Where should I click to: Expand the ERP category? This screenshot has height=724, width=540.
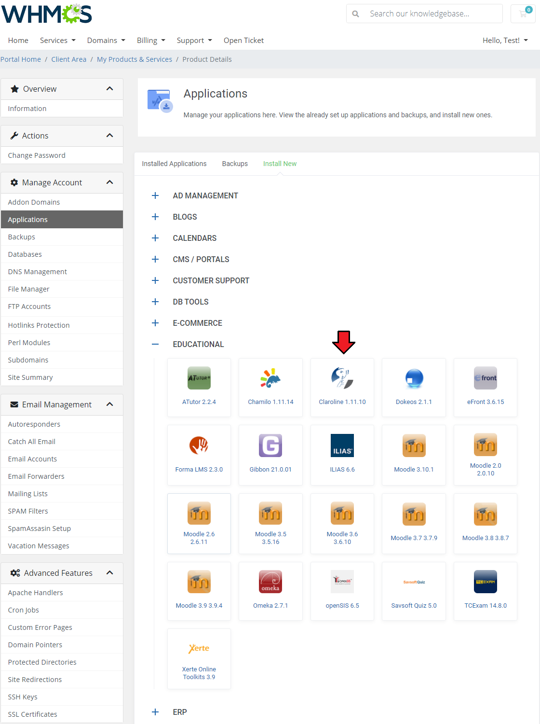point(155,712)
